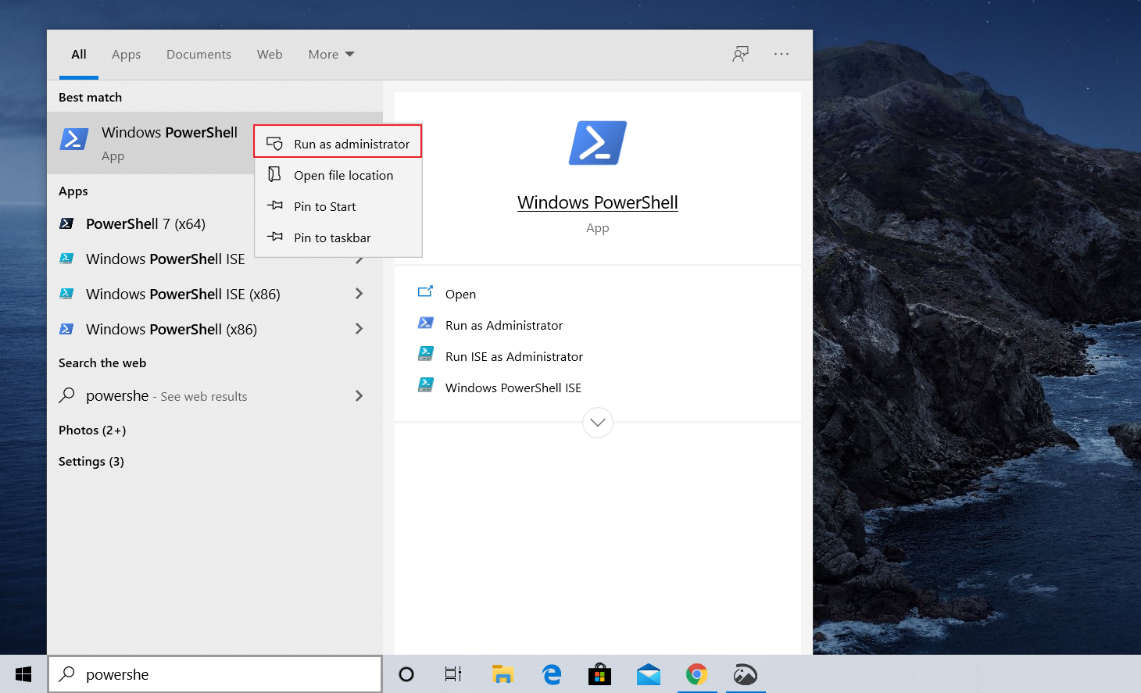
Task: Choose Pin to Start in context menu
Action: coord(338,206)
